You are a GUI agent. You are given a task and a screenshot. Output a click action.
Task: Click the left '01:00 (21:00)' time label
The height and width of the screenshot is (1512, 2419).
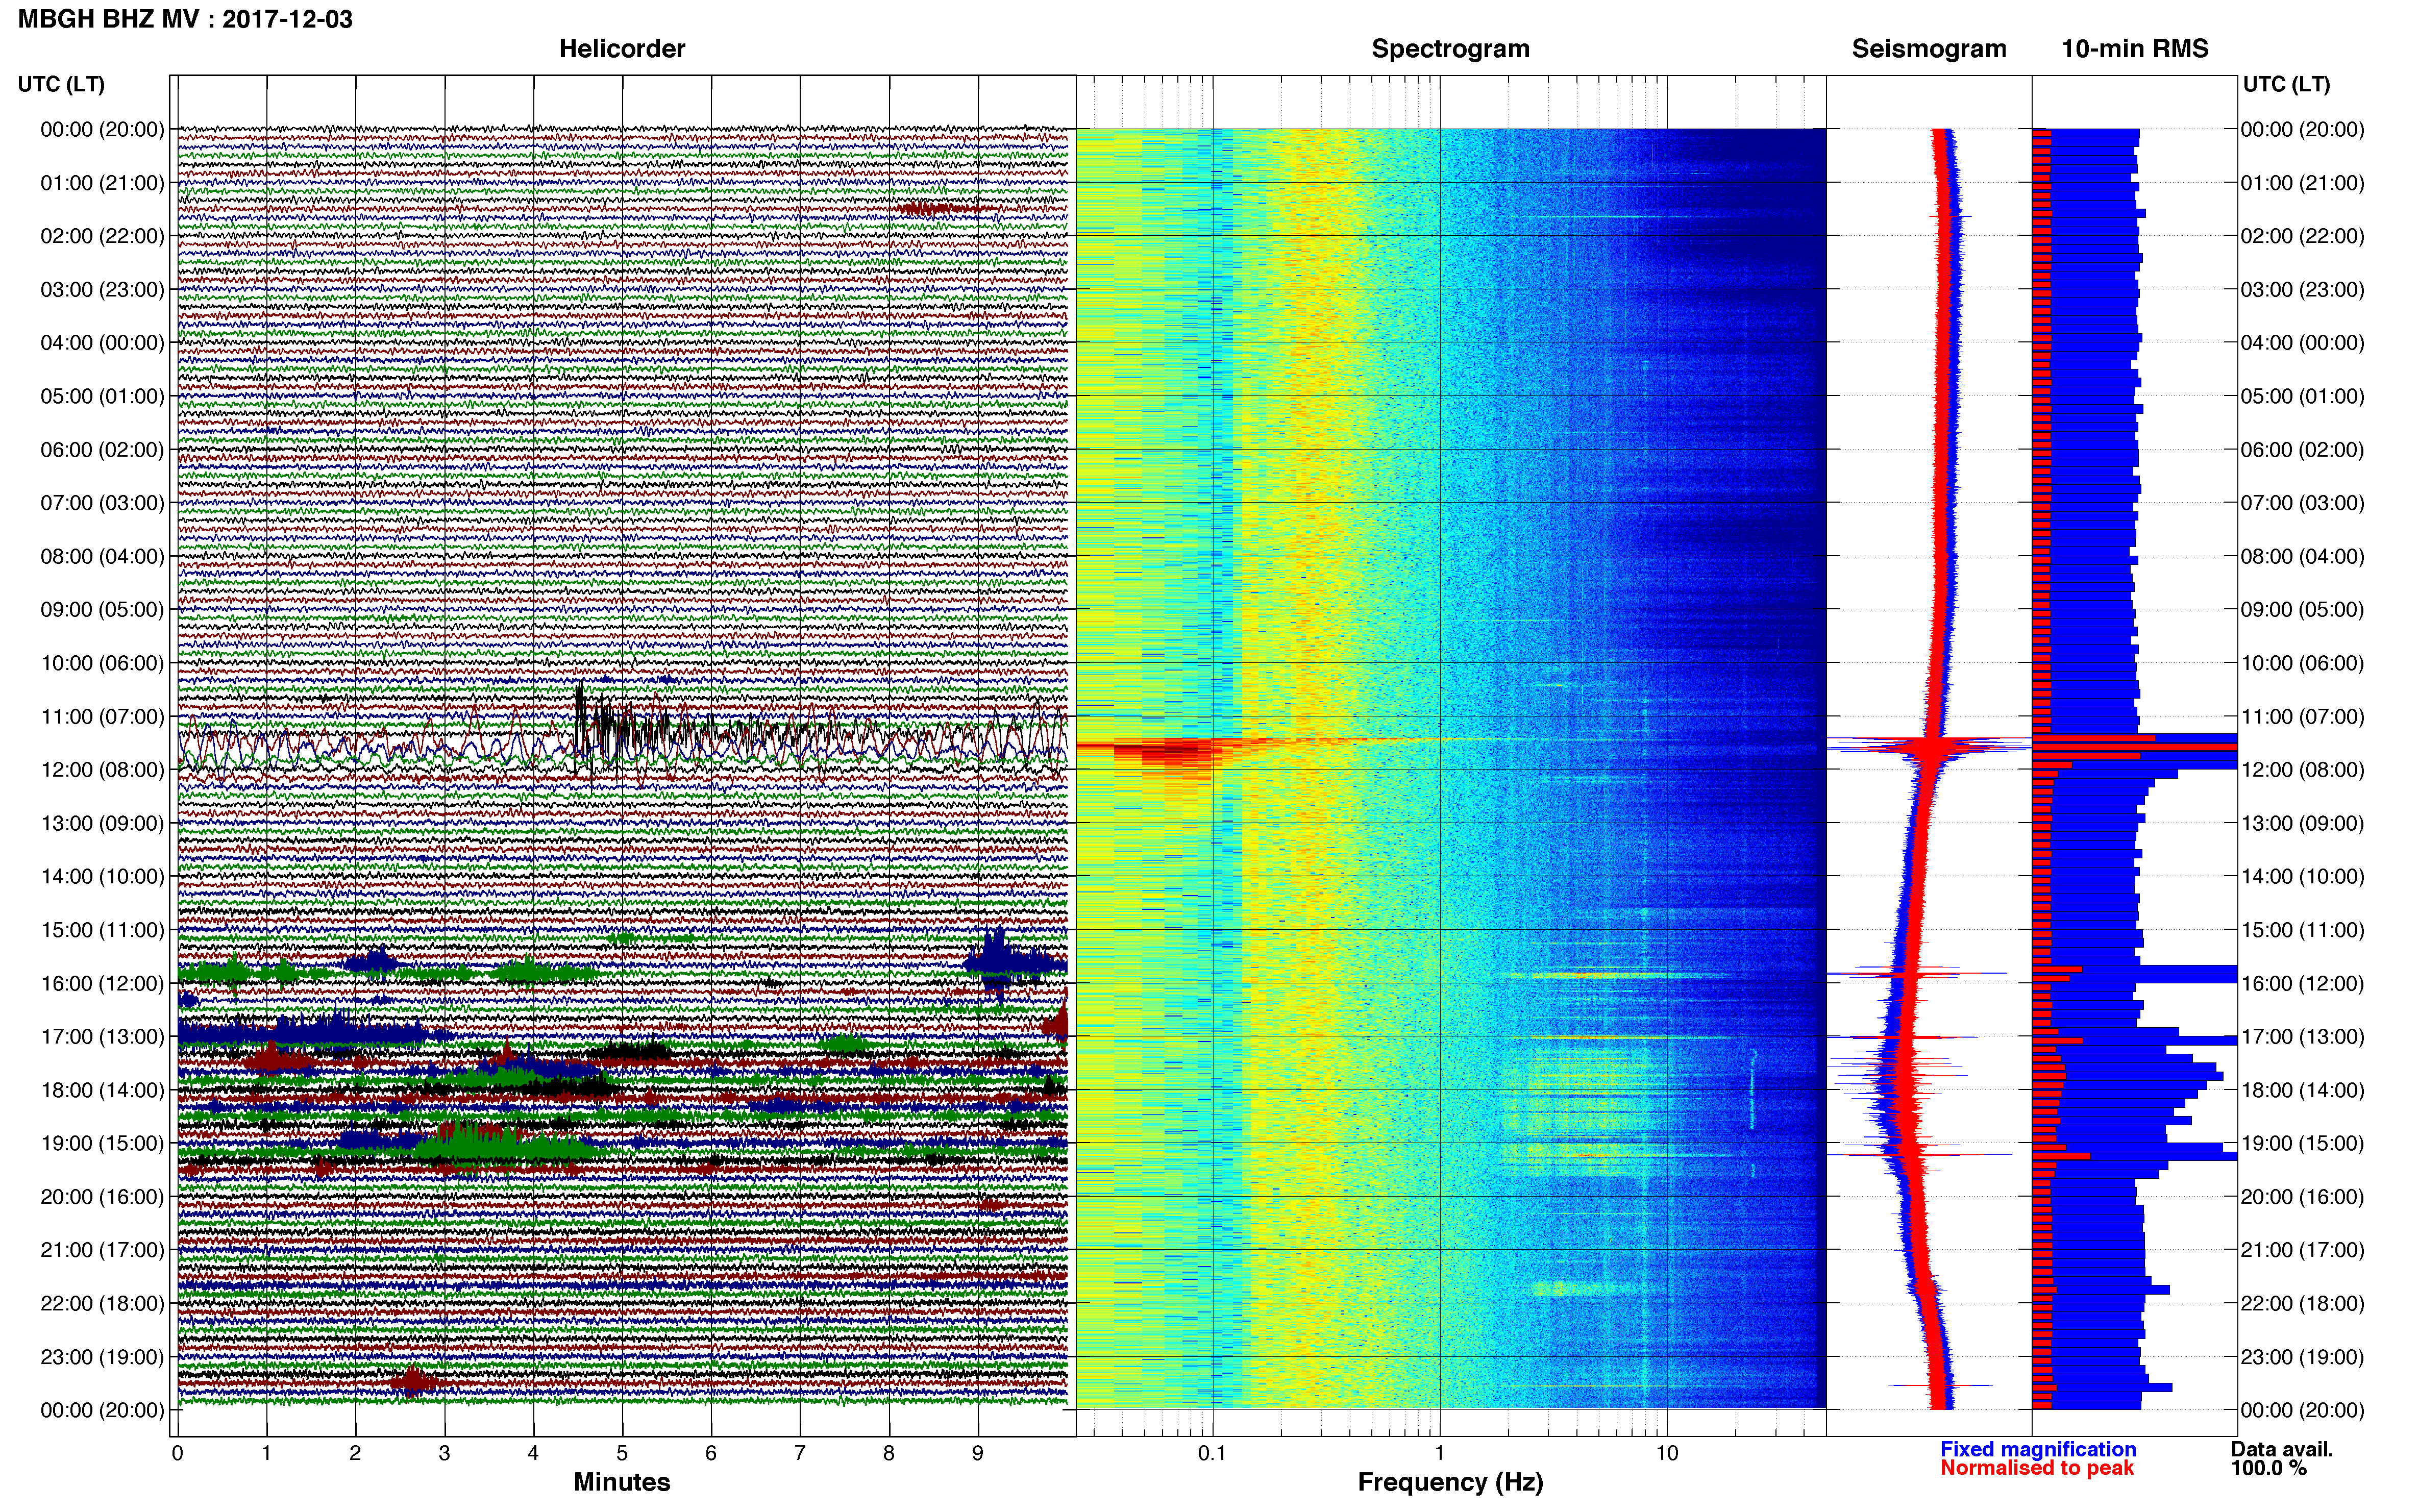102,183
